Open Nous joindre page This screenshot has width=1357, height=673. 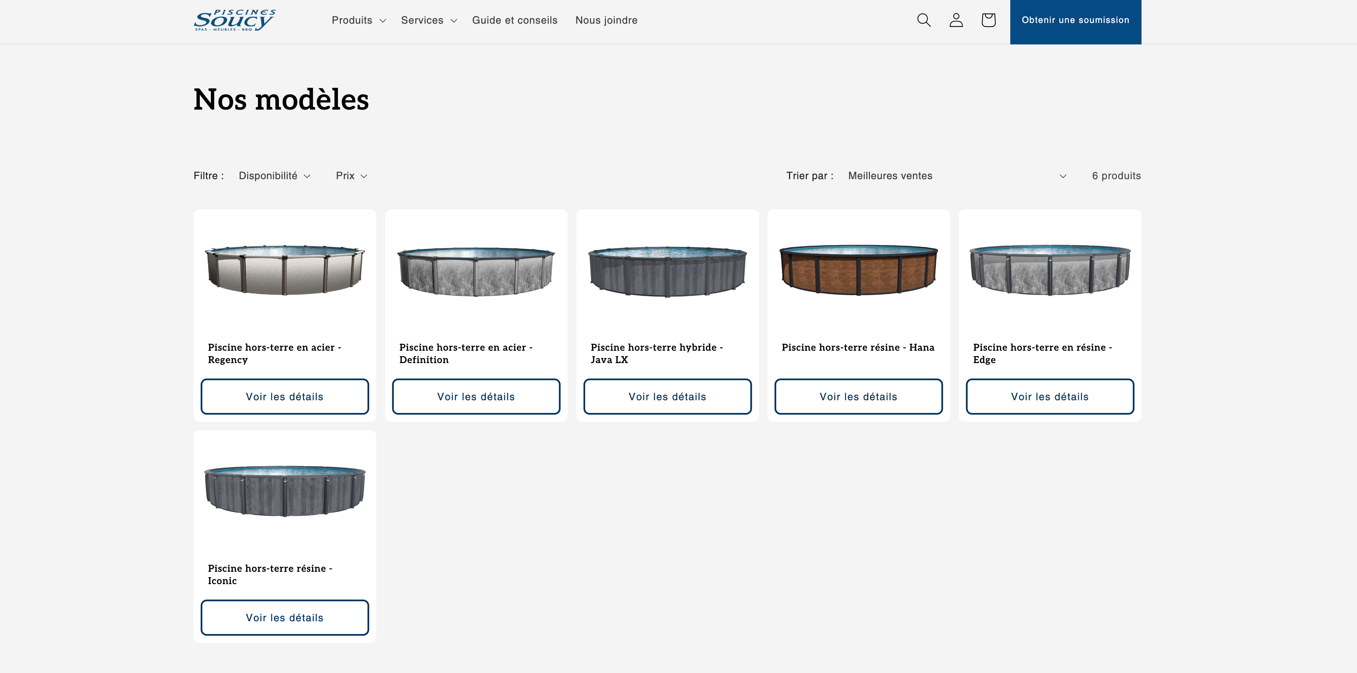pyautogui.click(x=606, y=20)
